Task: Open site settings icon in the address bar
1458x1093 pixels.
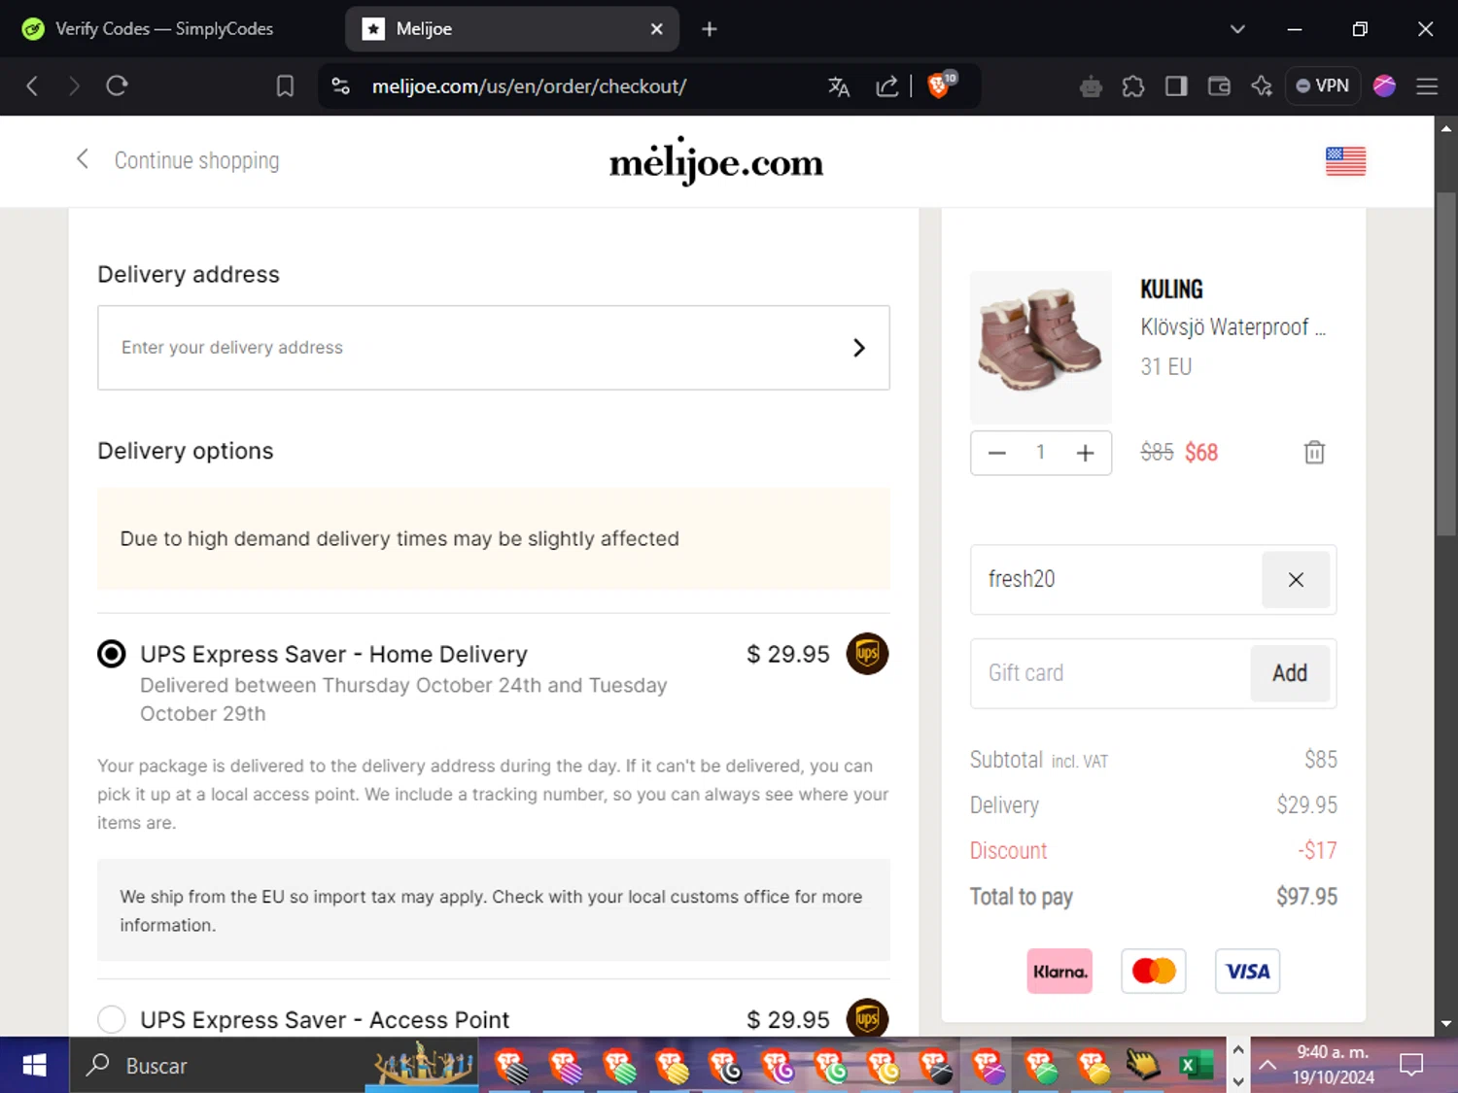Action: [341, 86]
